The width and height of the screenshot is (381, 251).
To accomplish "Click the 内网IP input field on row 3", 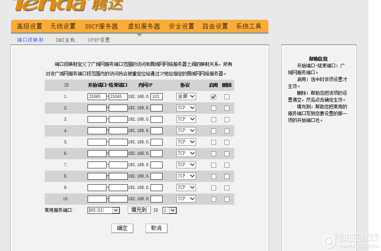I will (157, 119).
